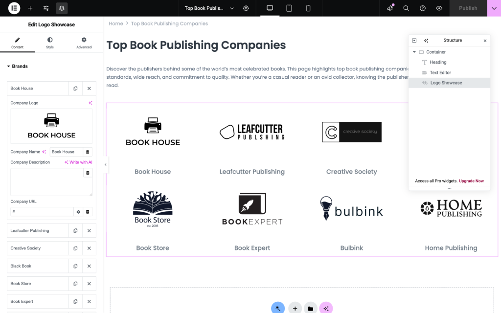
Task: Click the Leafcutter Publishing logo on canvas
Action: pyautogui.click(x=252, y=132)
